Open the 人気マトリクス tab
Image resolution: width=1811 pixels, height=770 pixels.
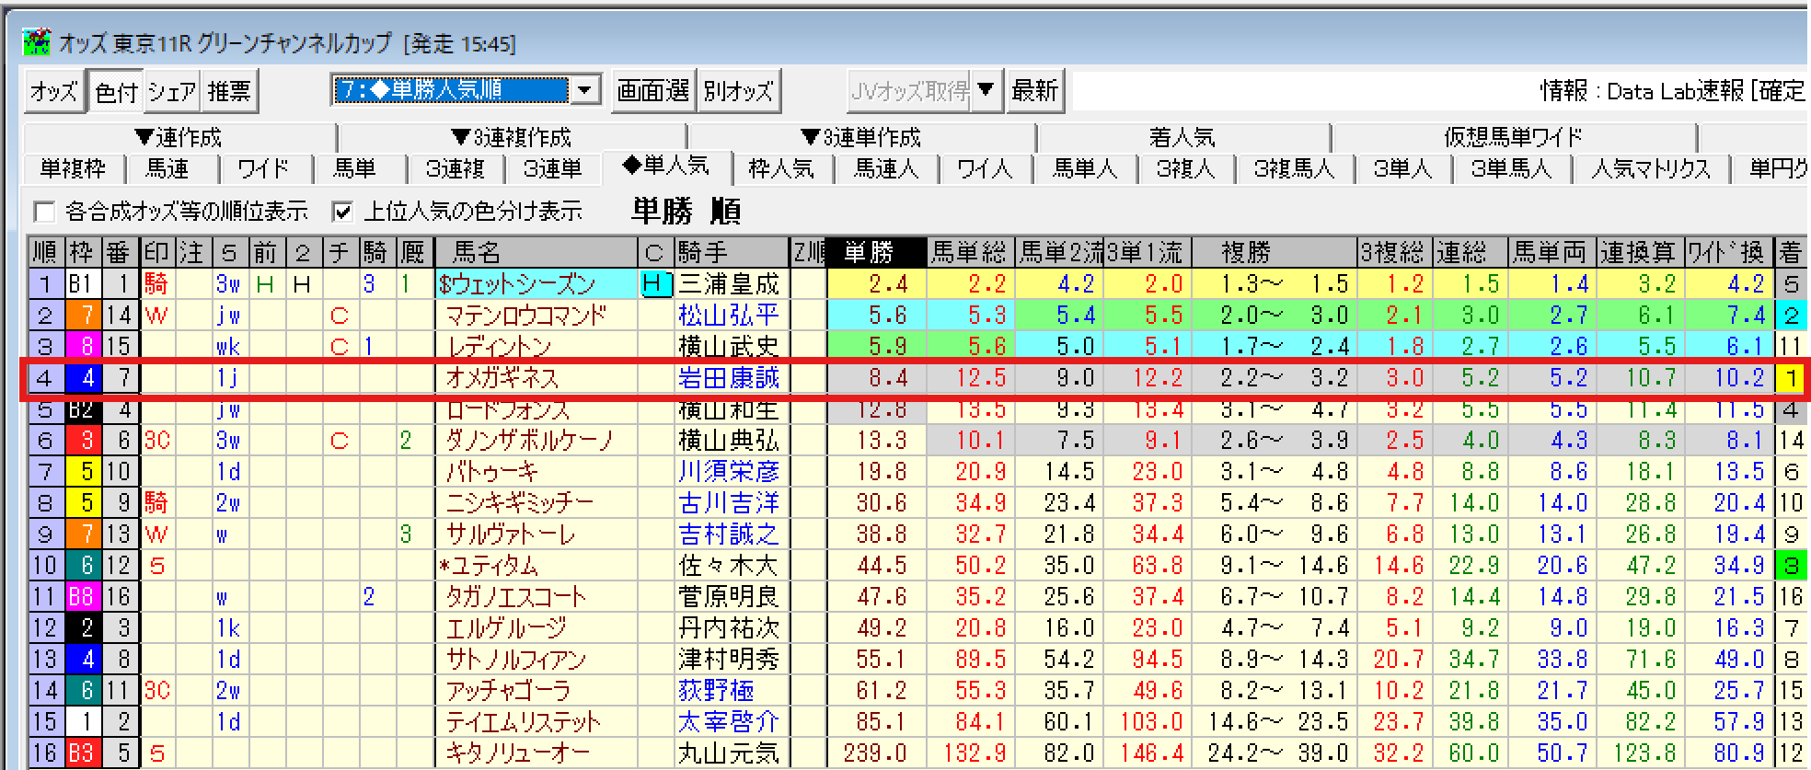pos(1650,168)
